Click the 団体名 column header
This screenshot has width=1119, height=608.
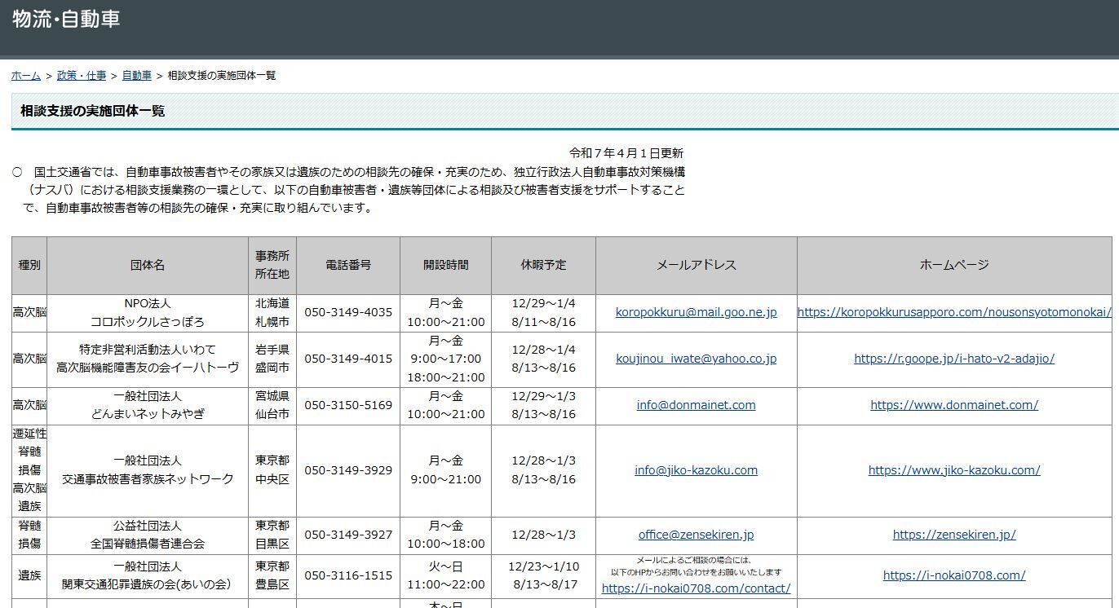point(148,266)
